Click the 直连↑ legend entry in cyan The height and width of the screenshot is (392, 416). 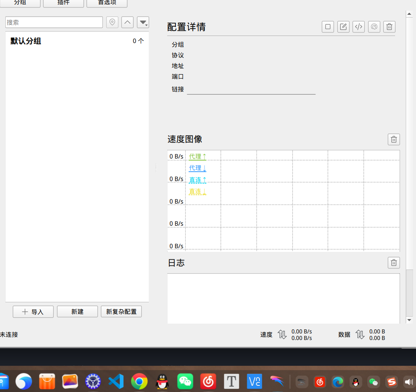[x=198, y=180]
